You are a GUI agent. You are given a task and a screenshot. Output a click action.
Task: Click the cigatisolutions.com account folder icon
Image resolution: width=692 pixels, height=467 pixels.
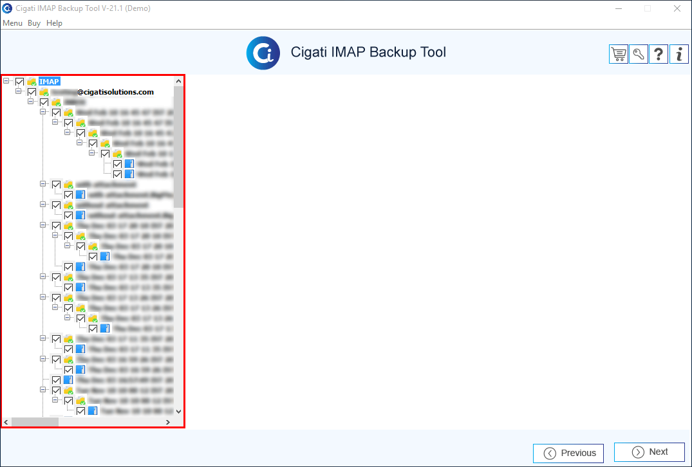[44, 92]
